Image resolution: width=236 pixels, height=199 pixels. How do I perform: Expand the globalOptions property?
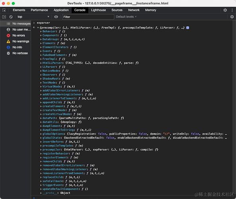pos(41,134)
